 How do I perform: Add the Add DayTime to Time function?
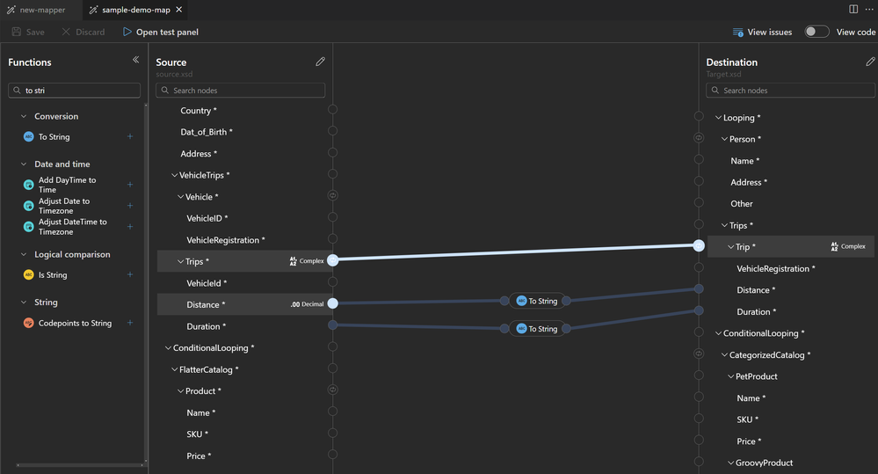point(130,185)
